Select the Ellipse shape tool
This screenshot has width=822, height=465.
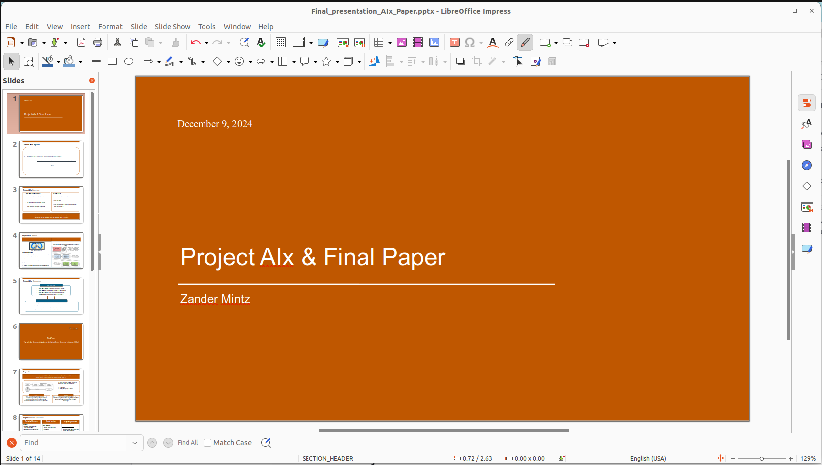click(x=129, y=61)
